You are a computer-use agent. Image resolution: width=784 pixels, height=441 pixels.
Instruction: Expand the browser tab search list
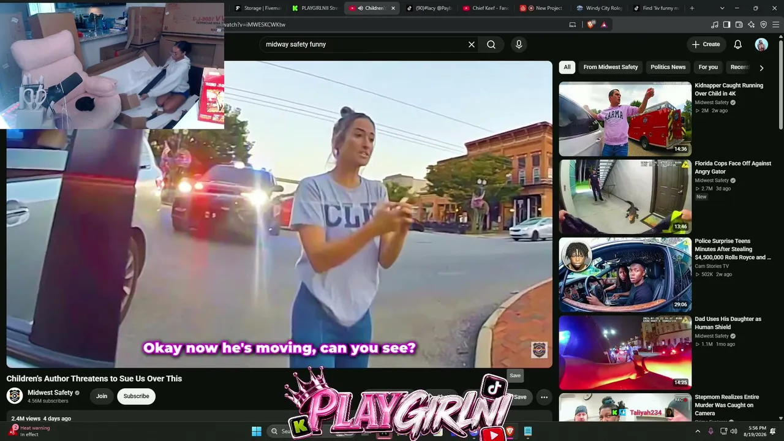(722, 8)
